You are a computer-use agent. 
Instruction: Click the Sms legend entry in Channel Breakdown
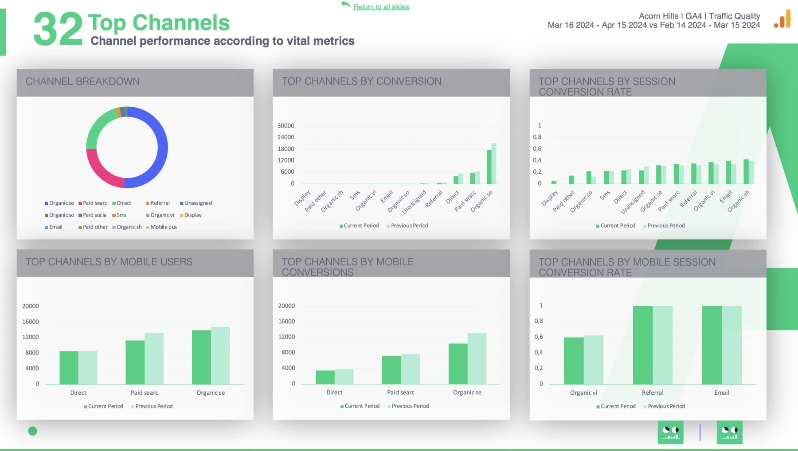coord(119,215)
